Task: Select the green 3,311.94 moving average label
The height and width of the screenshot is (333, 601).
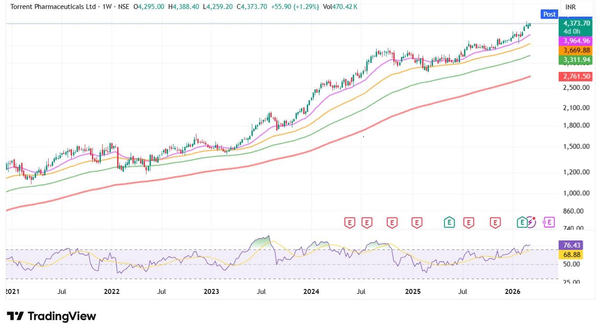Action: pos(575,60)
